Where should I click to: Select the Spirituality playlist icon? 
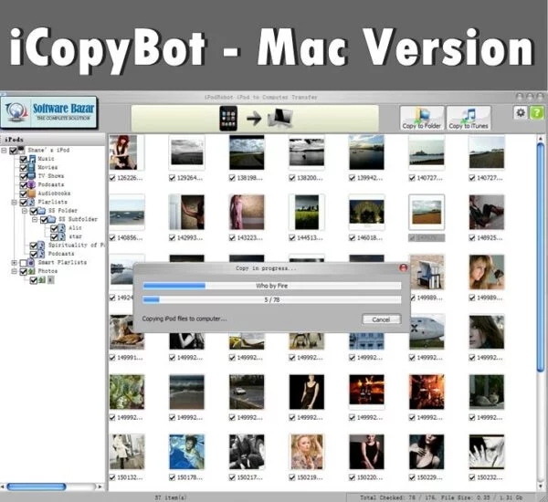click(x=41, y=246)
